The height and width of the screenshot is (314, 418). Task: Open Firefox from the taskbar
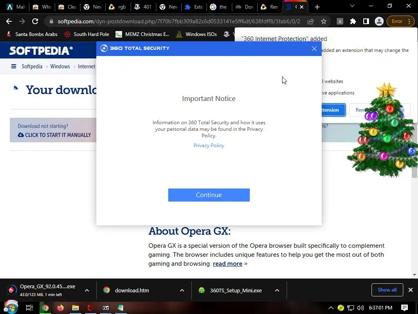(60, 308)
